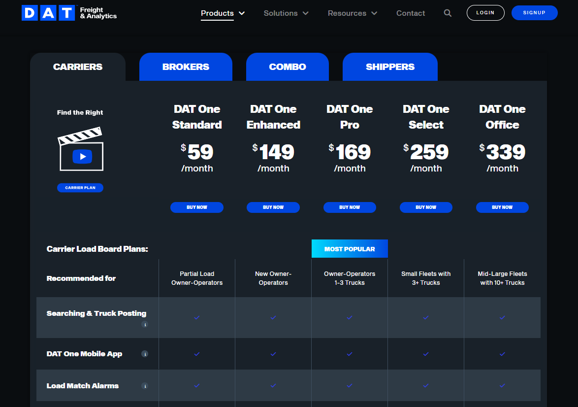
Task: Click the LOGIN button
Action: tap(485, 12)
